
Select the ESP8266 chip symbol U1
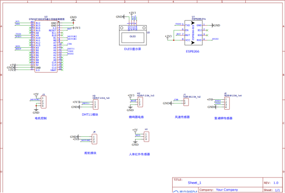pyautogui.click(x=193, y=32)
